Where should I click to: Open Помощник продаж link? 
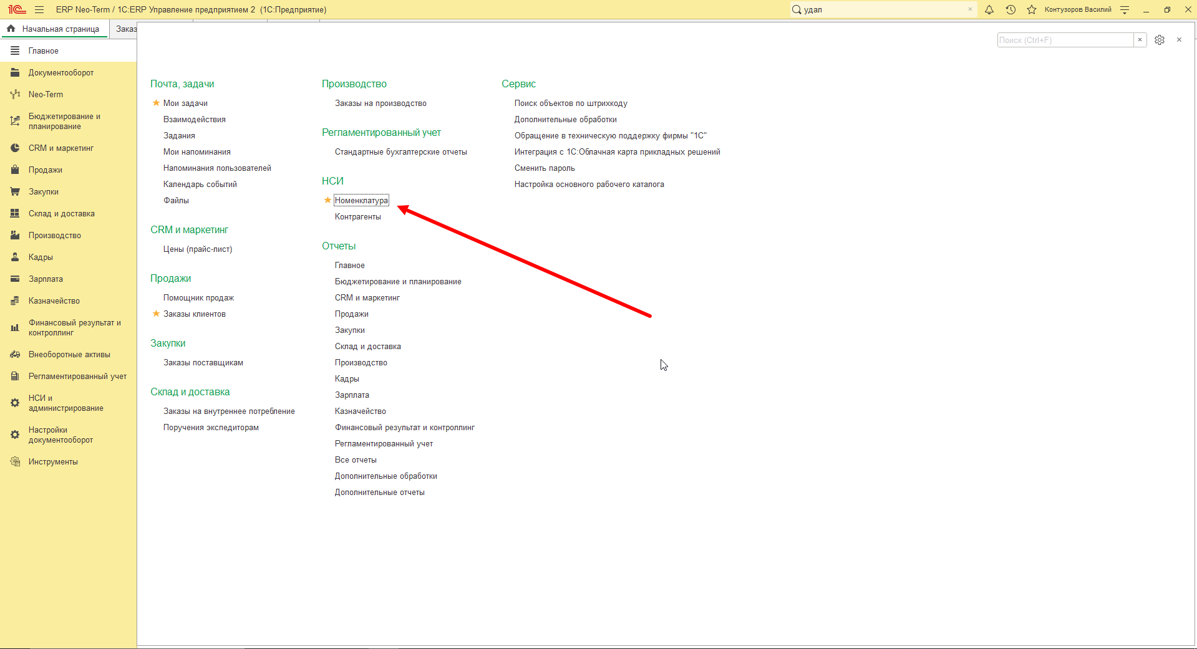click(198, 298)
